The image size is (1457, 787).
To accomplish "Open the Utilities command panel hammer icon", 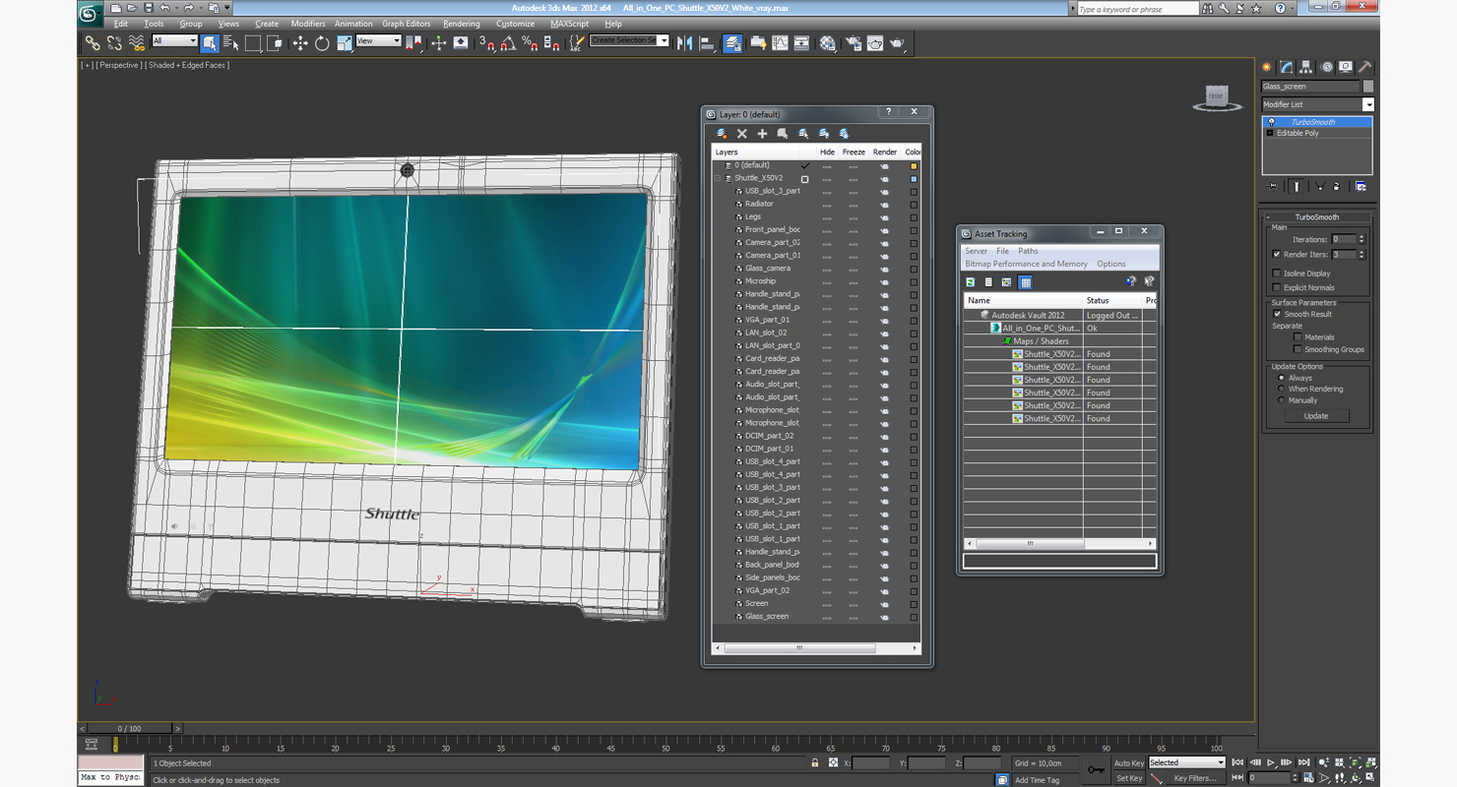I will [x=1364, y=67].
